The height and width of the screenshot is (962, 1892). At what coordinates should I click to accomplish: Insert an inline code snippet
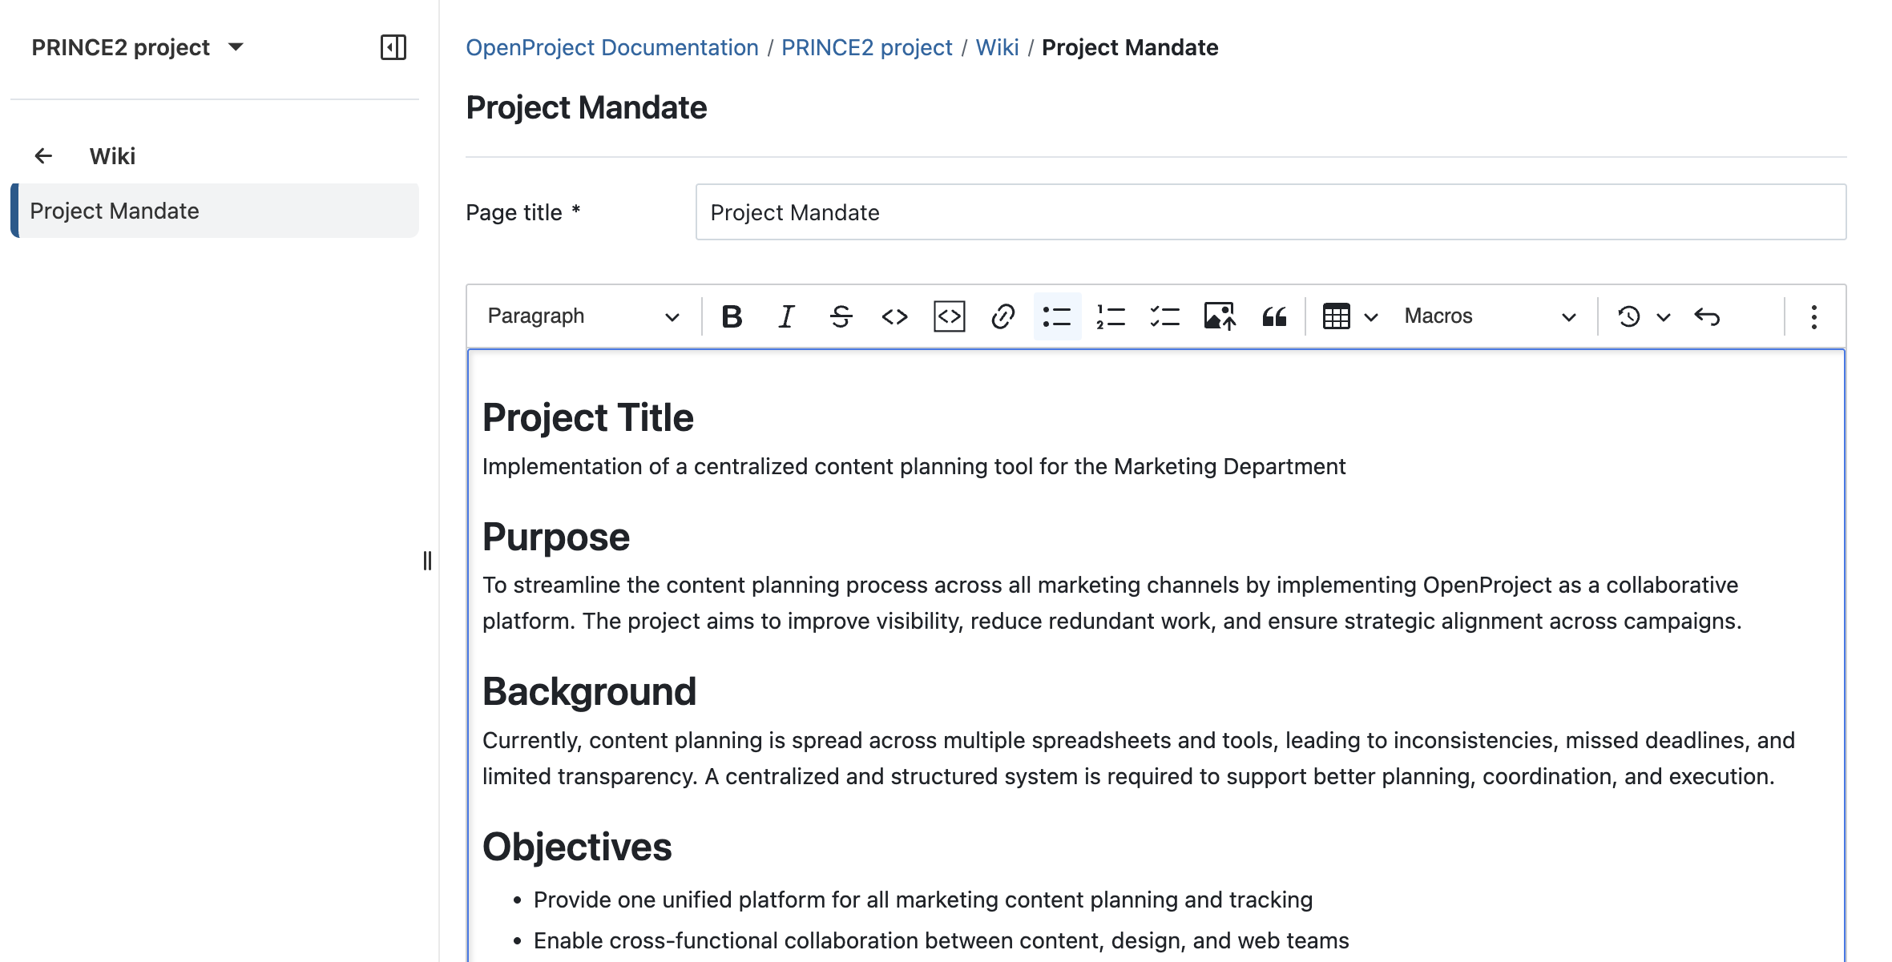coord(894,316)
